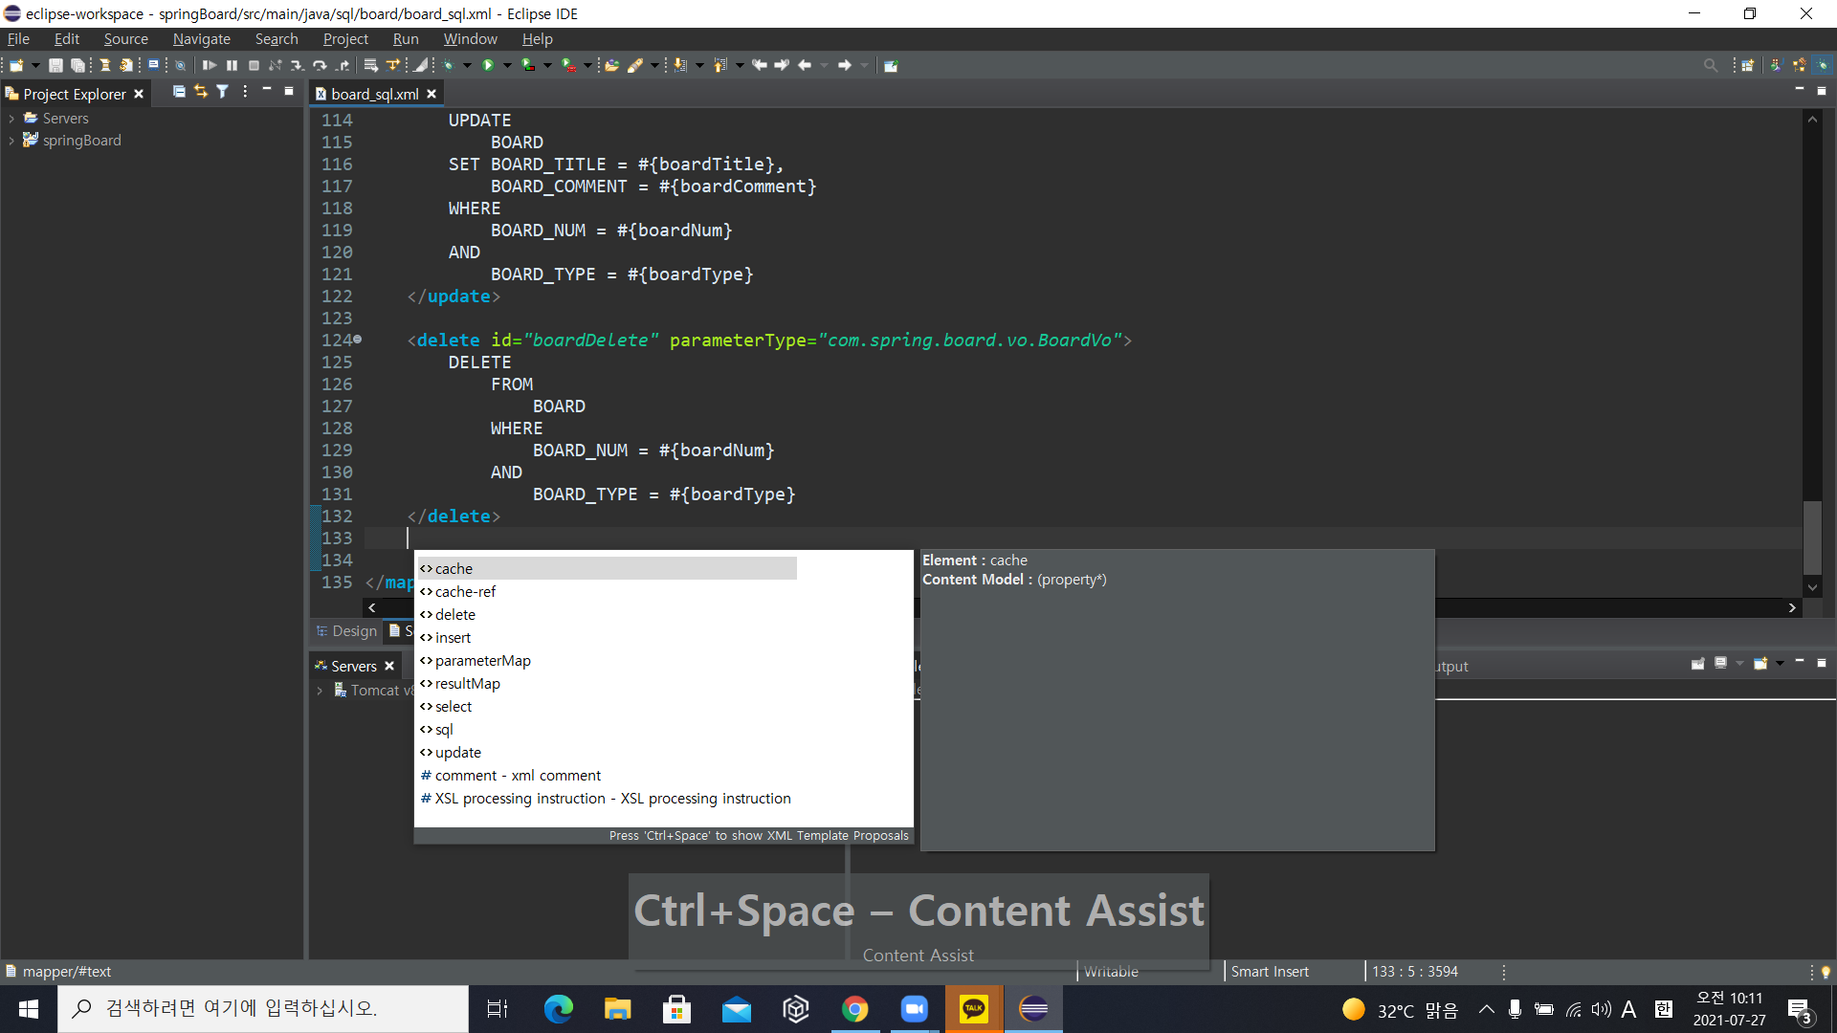Open the Window menu
Image resolution: width=1837 pixels, height=1033 pixels.
(x=470, y=39)
